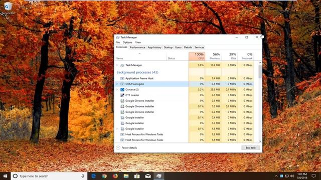Viewport: 321px width, 180px height.
Task: Click the microphone icon in search box
Action: click(83, 176)
